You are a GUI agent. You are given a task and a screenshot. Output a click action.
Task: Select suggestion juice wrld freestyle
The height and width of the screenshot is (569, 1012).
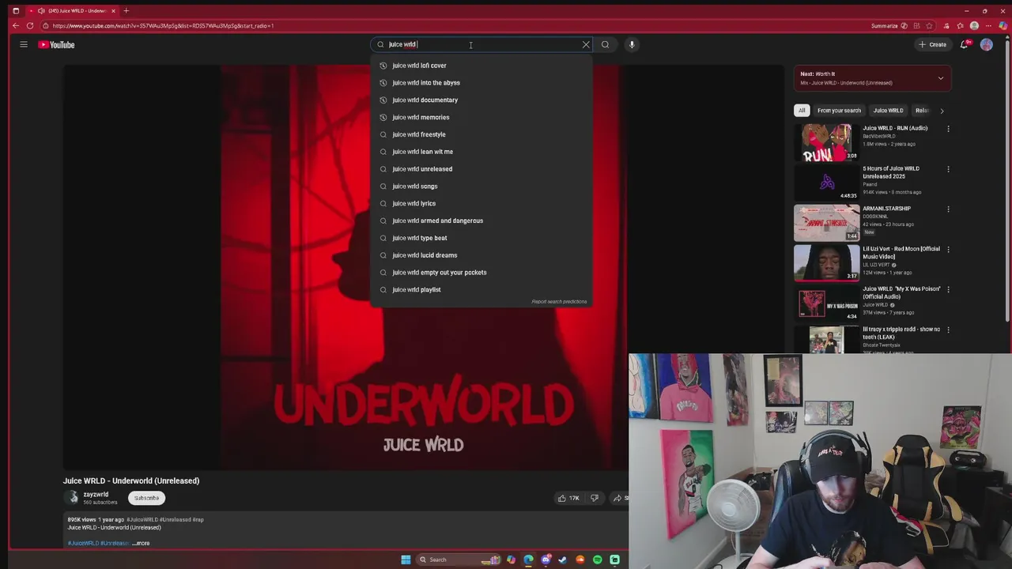click(x=481, y=134)
